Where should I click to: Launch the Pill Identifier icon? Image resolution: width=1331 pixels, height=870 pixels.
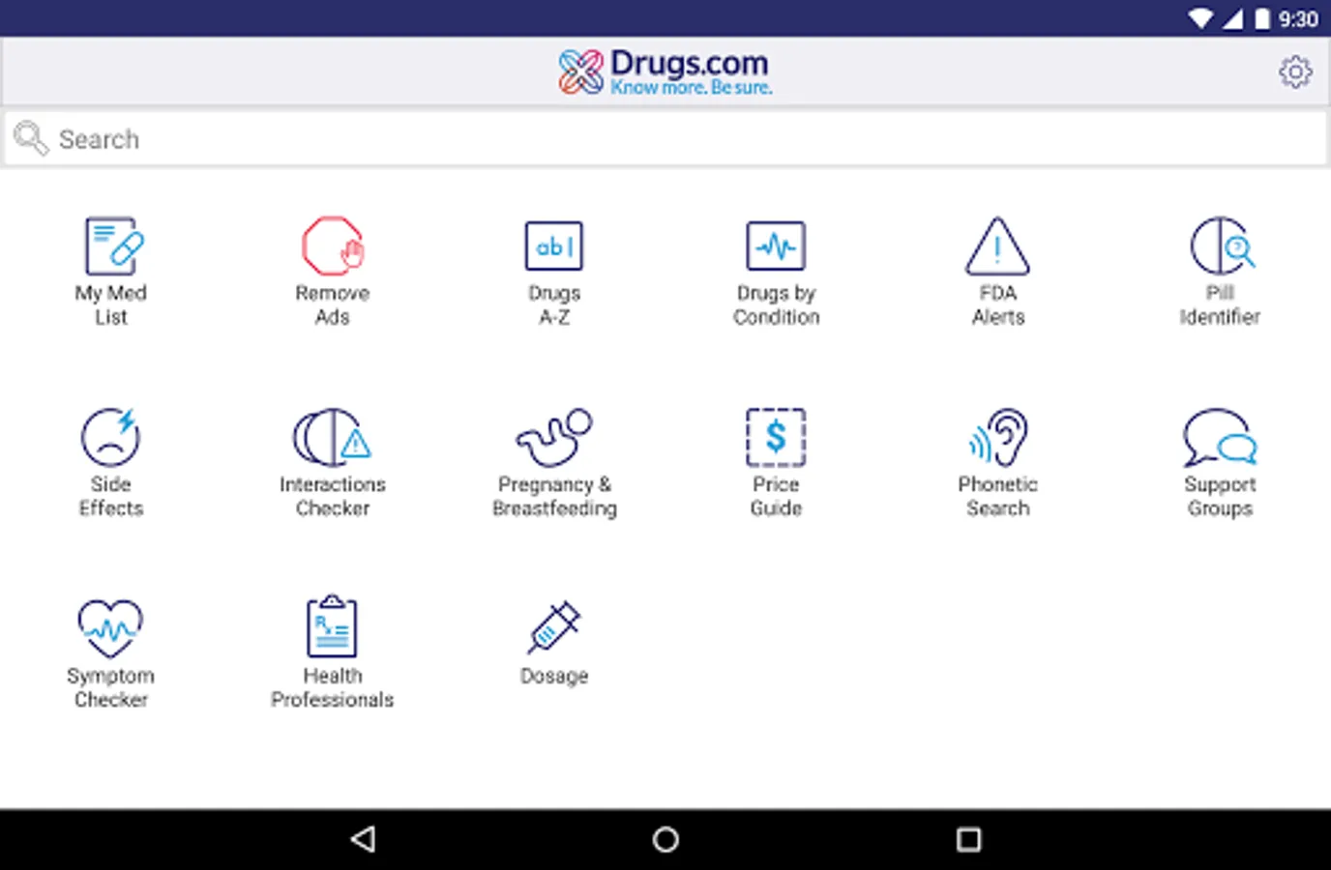(1221, 246)
